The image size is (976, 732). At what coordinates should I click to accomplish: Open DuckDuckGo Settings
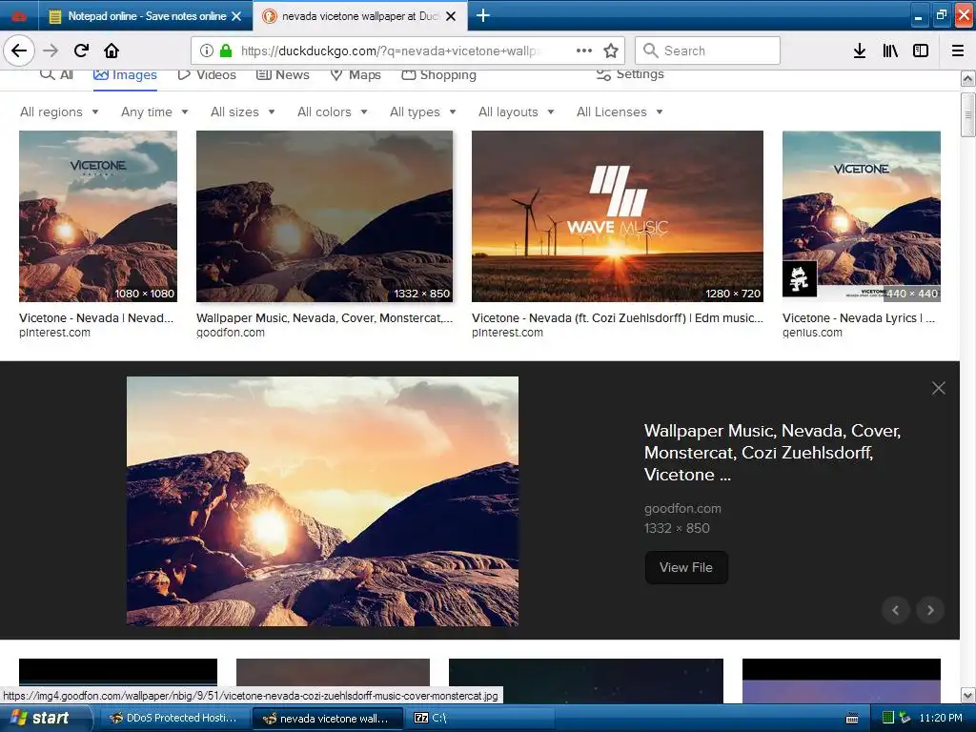coord(630,74)
